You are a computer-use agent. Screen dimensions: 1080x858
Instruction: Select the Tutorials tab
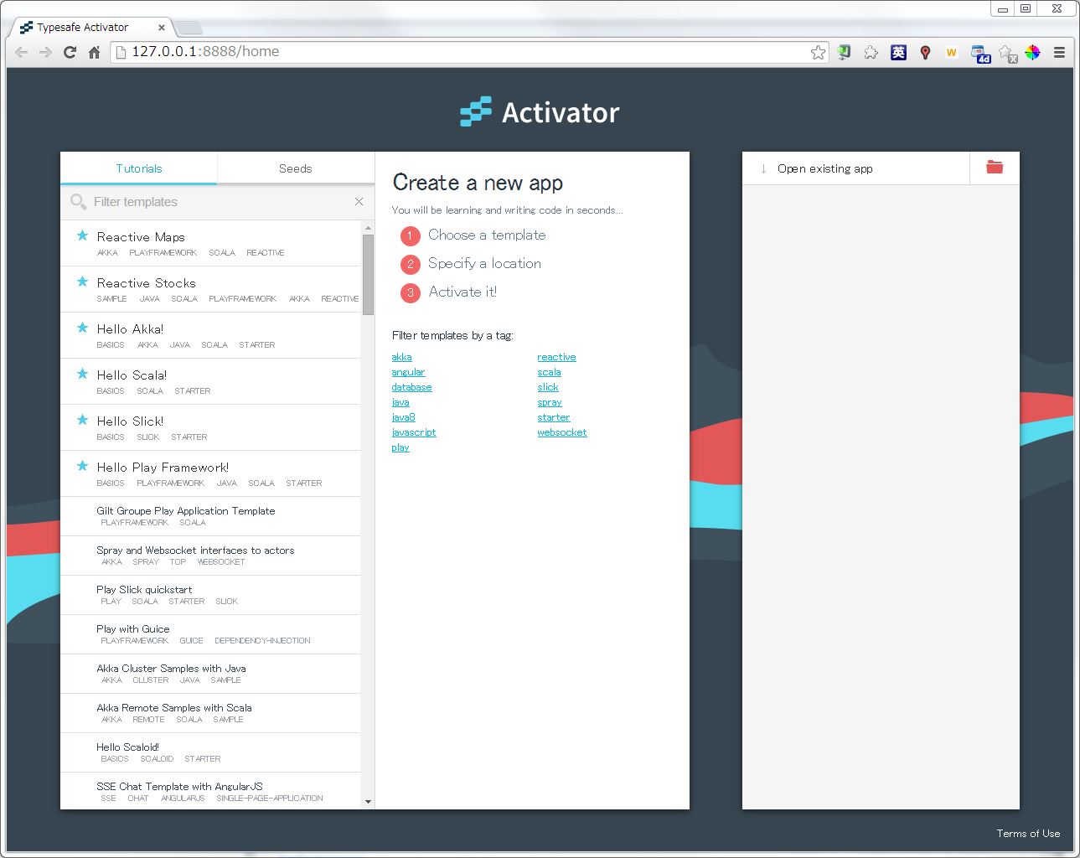click(138, 168)
